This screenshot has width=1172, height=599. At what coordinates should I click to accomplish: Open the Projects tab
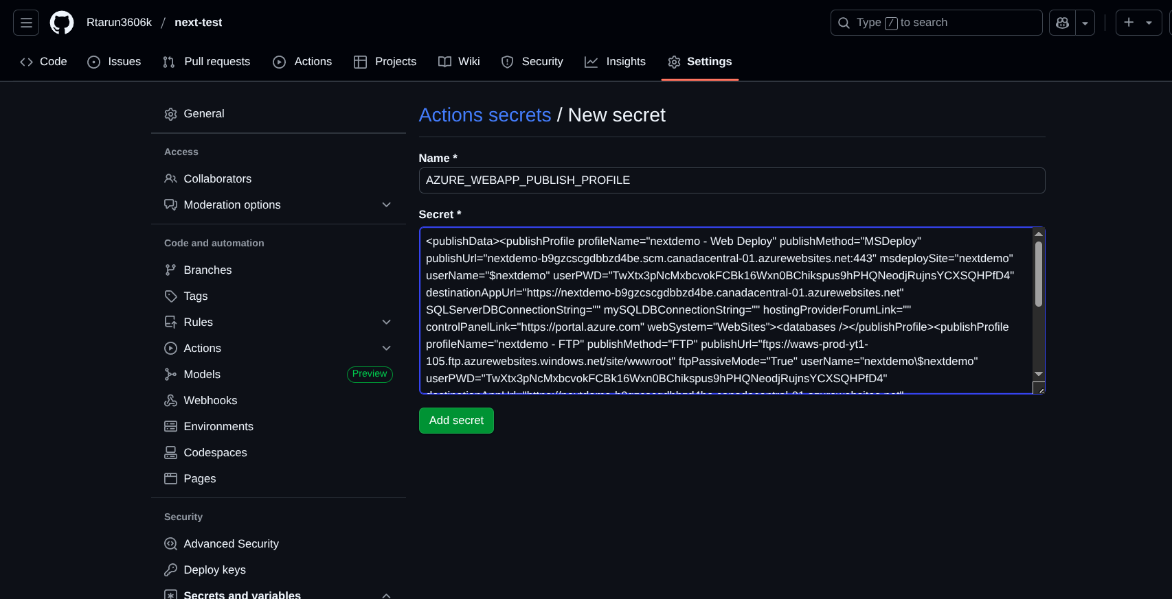[x=385, y=62]
